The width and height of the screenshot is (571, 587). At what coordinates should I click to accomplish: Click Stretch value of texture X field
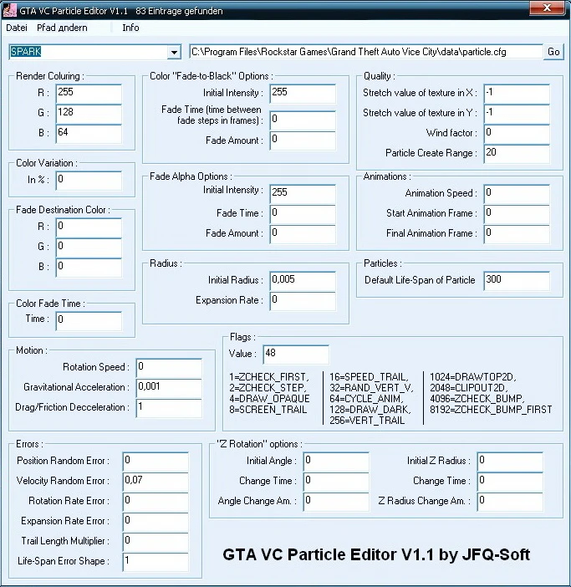(517, 93)
